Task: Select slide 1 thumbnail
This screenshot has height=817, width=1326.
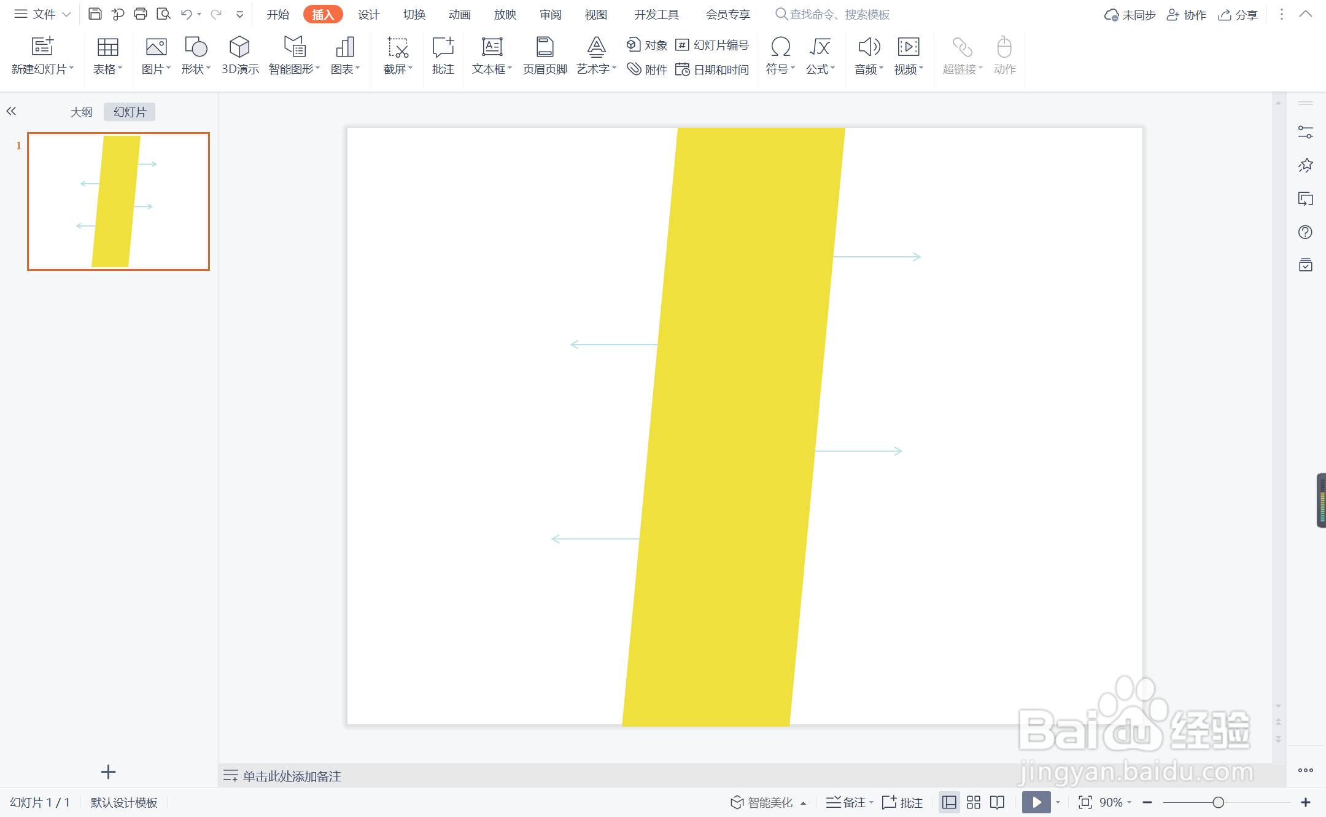Action: [x=118, y=201]
